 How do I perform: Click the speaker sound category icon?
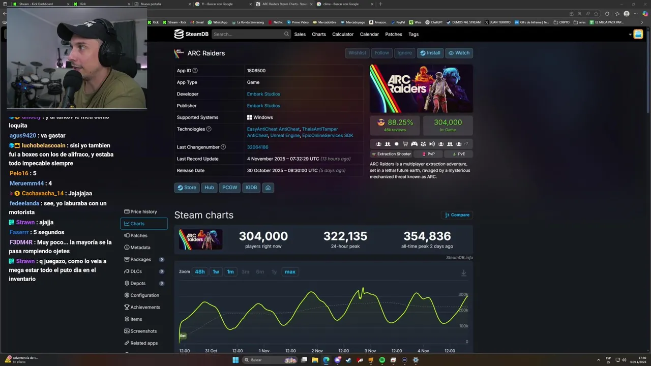[432, 144]
